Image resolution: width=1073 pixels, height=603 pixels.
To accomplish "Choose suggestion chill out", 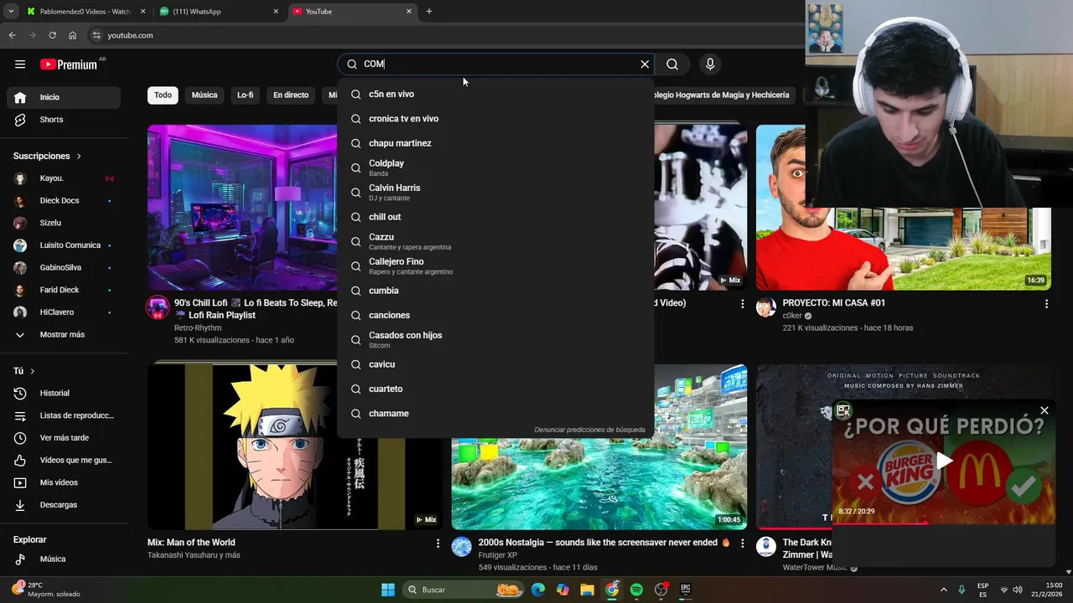I will 495,217.
